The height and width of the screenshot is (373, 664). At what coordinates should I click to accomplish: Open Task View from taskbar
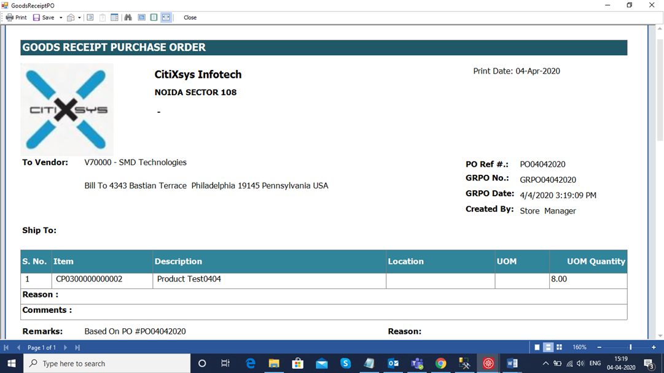(225, 363)
